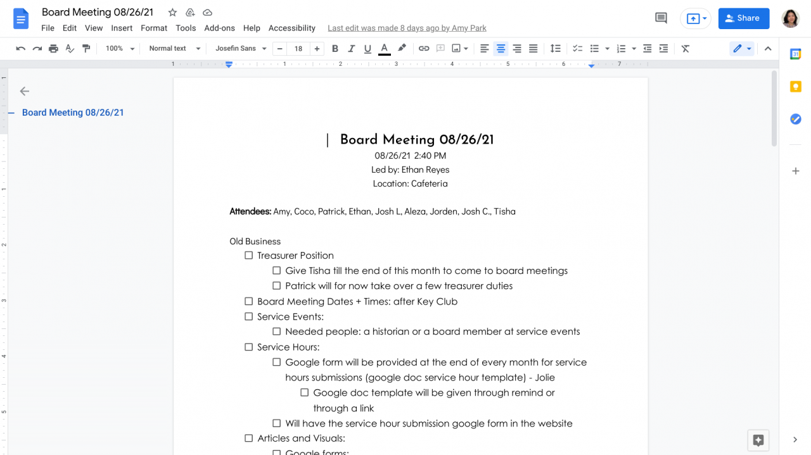This screenshot has height=455, width=811.
Task: Toggle Underline formatting
Action: click(x=367, y=49)
